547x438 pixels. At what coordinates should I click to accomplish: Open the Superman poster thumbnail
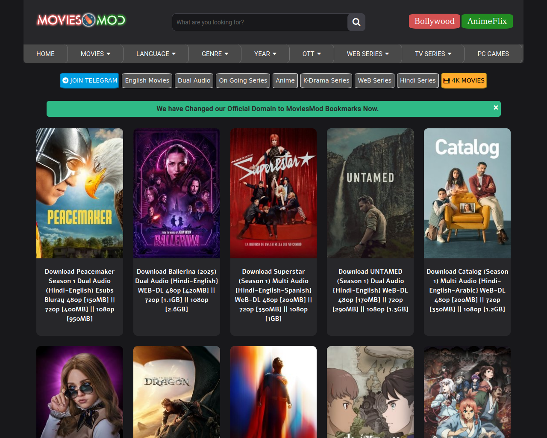(273, 392)
